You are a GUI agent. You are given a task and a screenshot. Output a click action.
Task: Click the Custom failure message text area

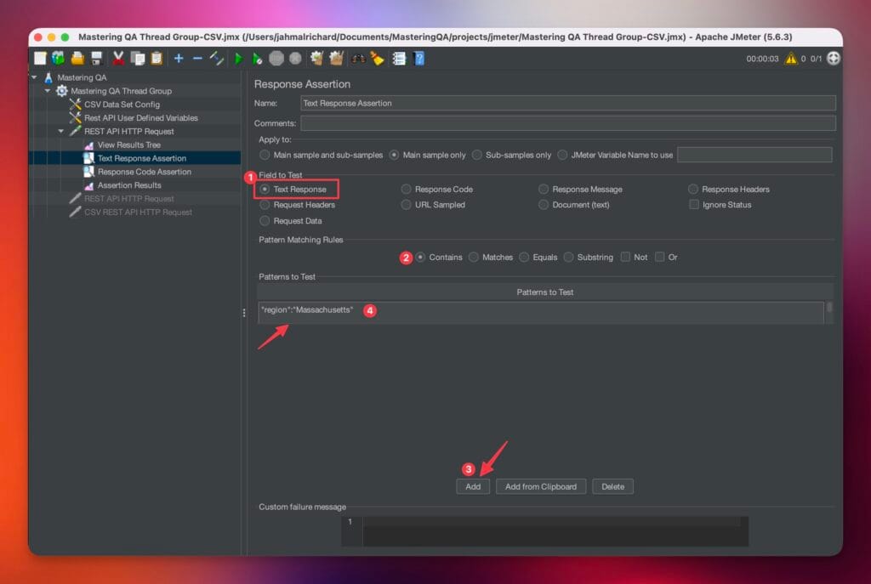[x=555, y=531]
